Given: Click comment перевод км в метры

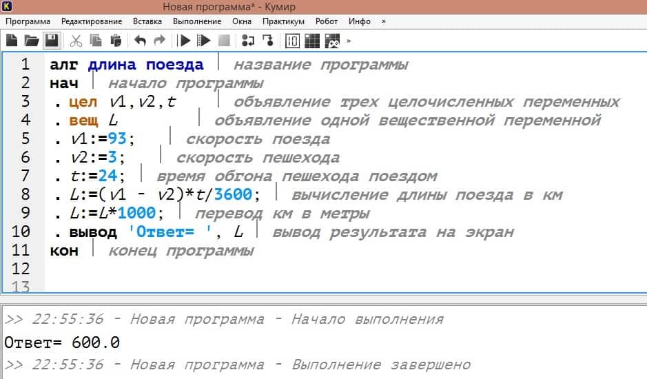Looking at the screenshot, I should (x=283, y=214).
